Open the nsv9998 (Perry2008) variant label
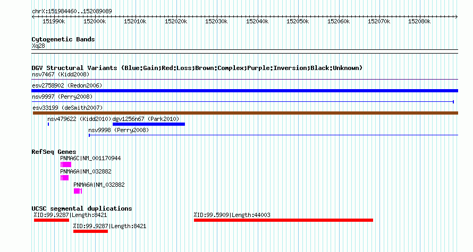473x252 pixels. [x=119, y=130]
